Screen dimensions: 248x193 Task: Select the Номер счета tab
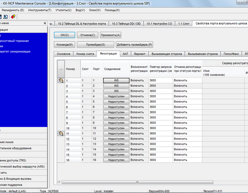click(85, 54)
